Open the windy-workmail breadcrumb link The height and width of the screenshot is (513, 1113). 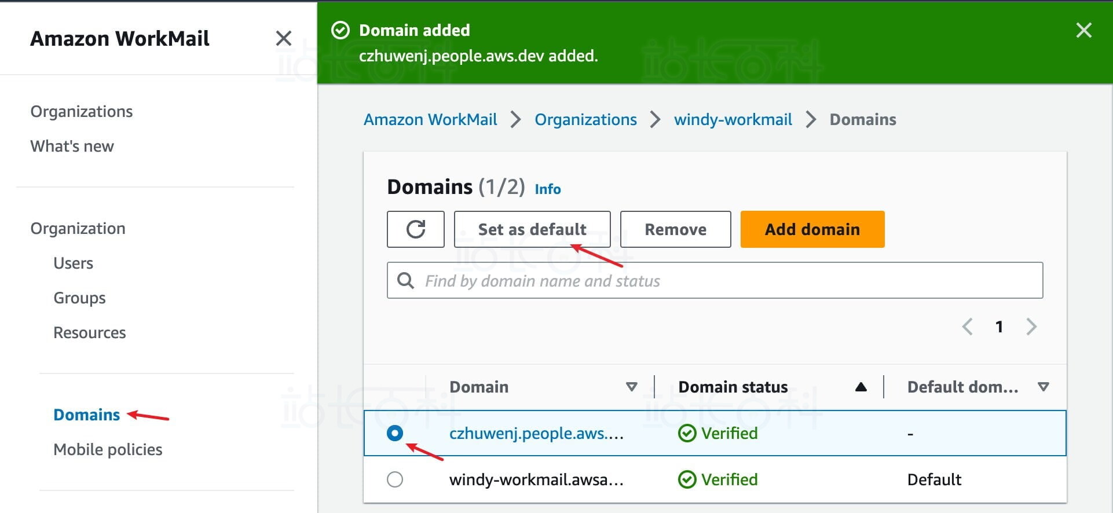[x=733, y=119]
